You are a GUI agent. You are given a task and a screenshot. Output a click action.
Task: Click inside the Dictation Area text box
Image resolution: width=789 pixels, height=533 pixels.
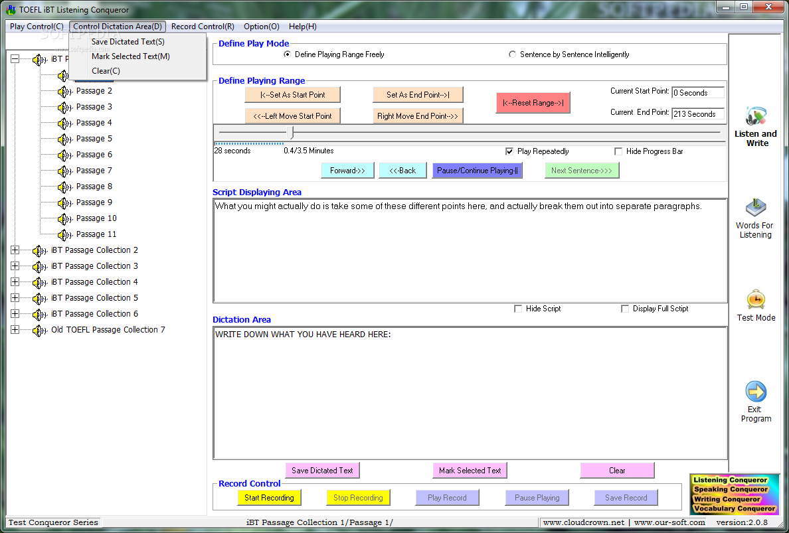click(470, 393)
